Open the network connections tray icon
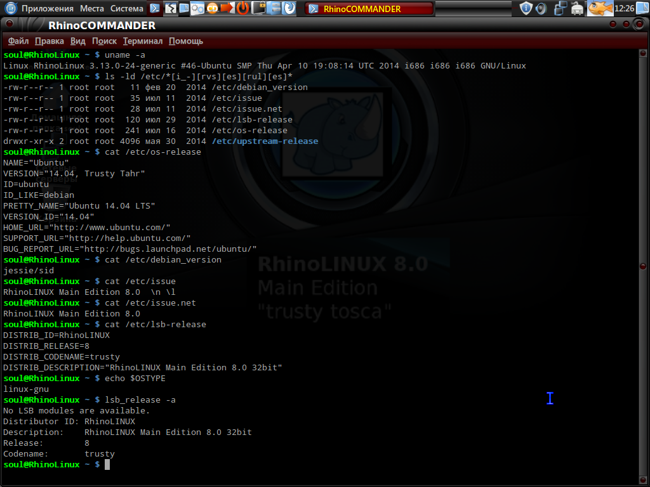Viewport: 650px width, 487px height. point(560,8)
